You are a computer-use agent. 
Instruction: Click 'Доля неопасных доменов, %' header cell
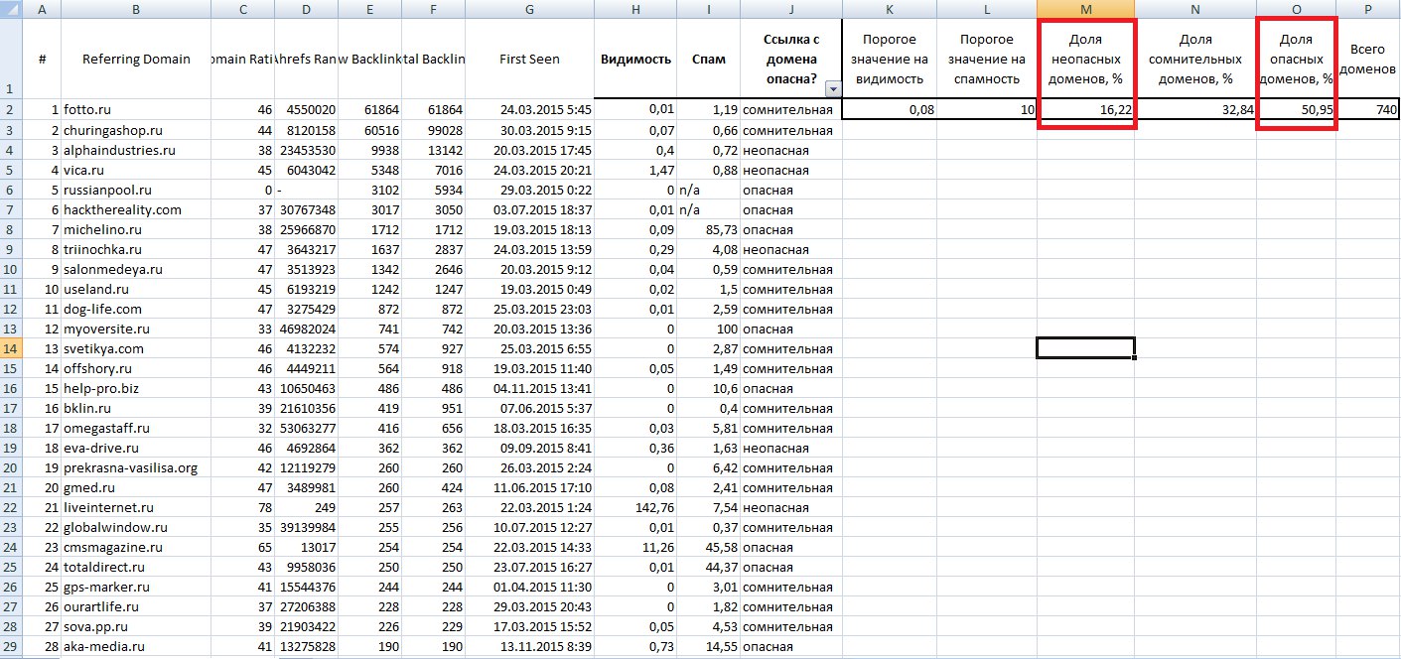(1085, 60)
